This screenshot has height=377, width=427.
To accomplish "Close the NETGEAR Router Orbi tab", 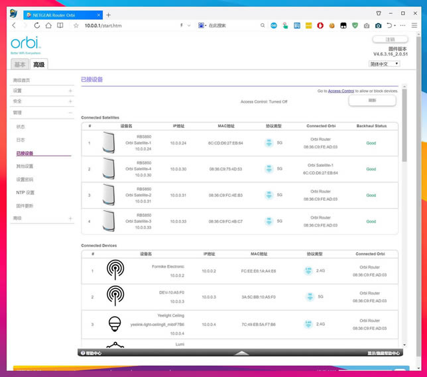I will [x=99, y=15].
